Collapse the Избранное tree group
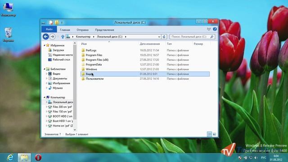 (45, 45)
